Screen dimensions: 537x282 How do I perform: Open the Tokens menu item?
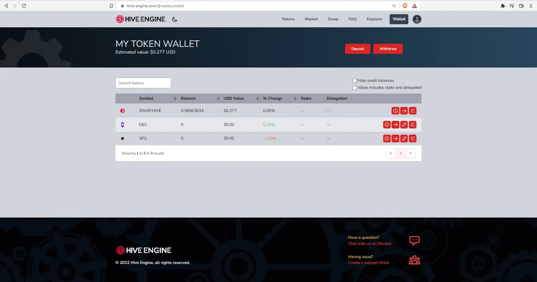click(288, 19)
